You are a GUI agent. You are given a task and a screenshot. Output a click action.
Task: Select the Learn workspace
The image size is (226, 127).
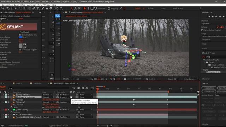coord(163,8)
